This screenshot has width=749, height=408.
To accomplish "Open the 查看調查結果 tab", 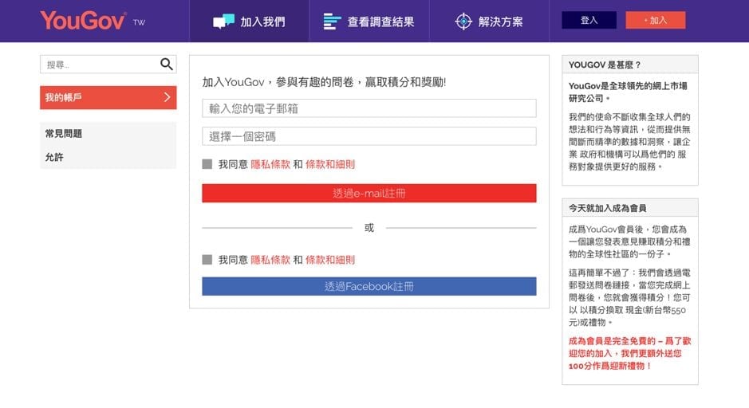I will click(369, 22).
